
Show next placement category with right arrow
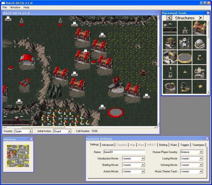pyautogui.click(x=200, y=18)
